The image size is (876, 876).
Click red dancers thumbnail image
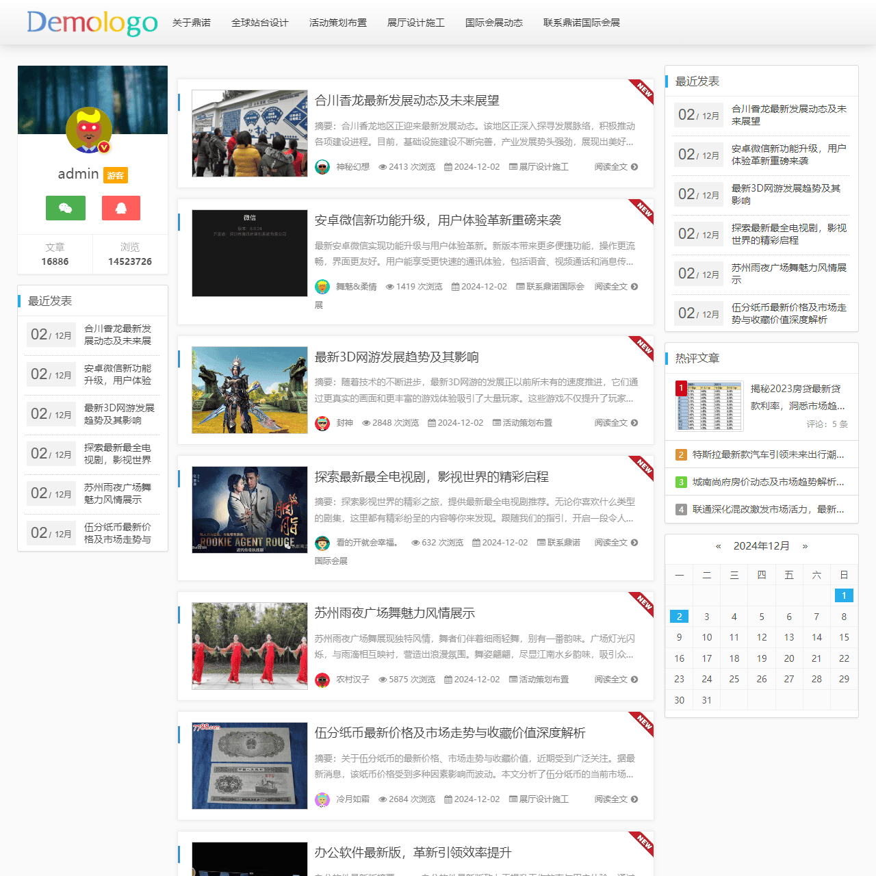pos(250,646)
